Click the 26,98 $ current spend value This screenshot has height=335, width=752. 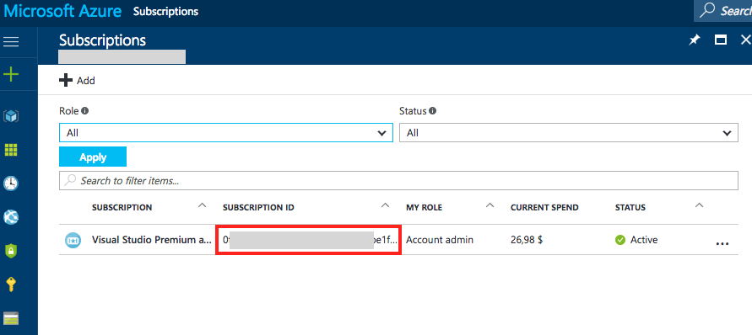[x=527, y=240]
